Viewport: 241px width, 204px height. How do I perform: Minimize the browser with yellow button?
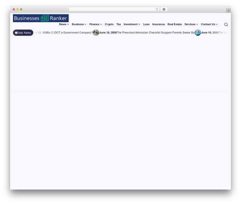tap(17, 10)
